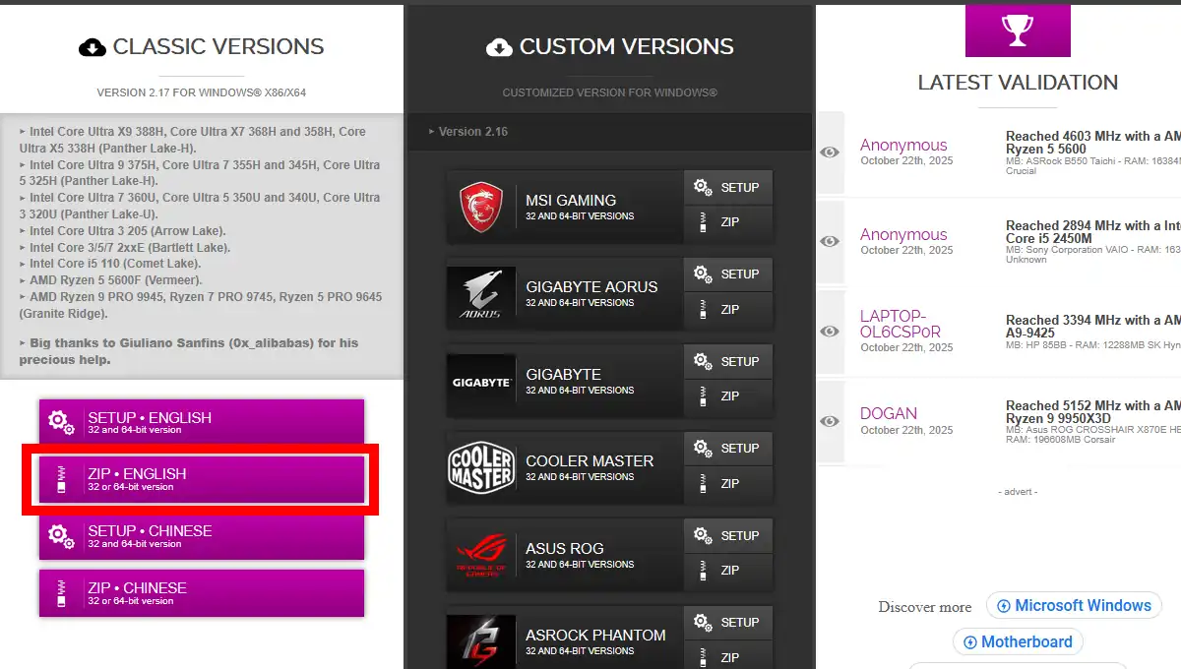Open the Microsoft Windows discover link
Screen dimensions: 1181x669
1074,606
